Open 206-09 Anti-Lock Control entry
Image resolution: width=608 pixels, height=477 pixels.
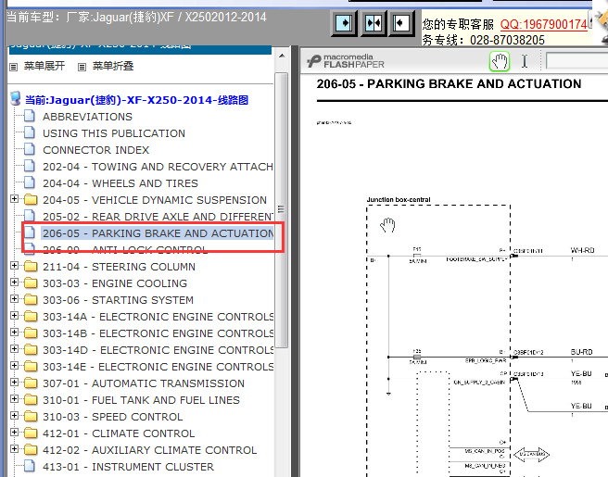coord(125,250)
